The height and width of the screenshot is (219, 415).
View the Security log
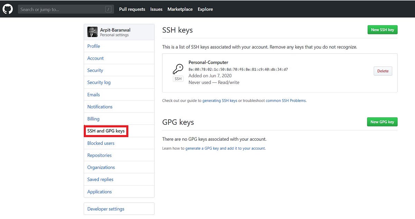(x=99, y=82)
